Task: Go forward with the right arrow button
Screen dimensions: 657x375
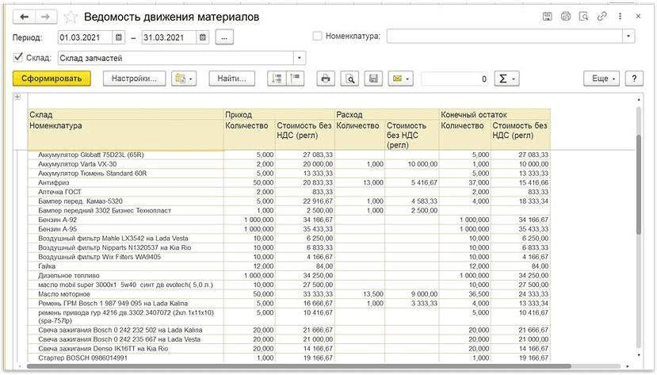Action: pyautogui.click(x=46, y=17)
